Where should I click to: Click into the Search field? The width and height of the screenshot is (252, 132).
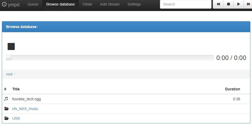coord(186,4)
